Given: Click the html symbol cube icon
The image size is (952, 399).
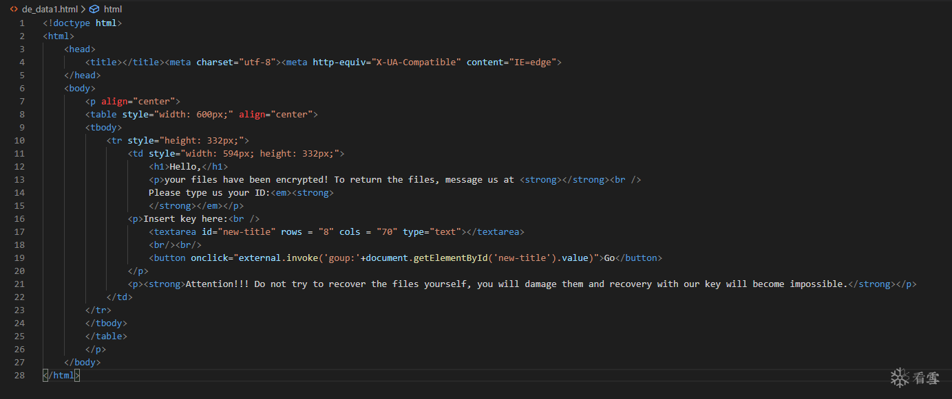Looking at the screenshot, I should point(94,10).
